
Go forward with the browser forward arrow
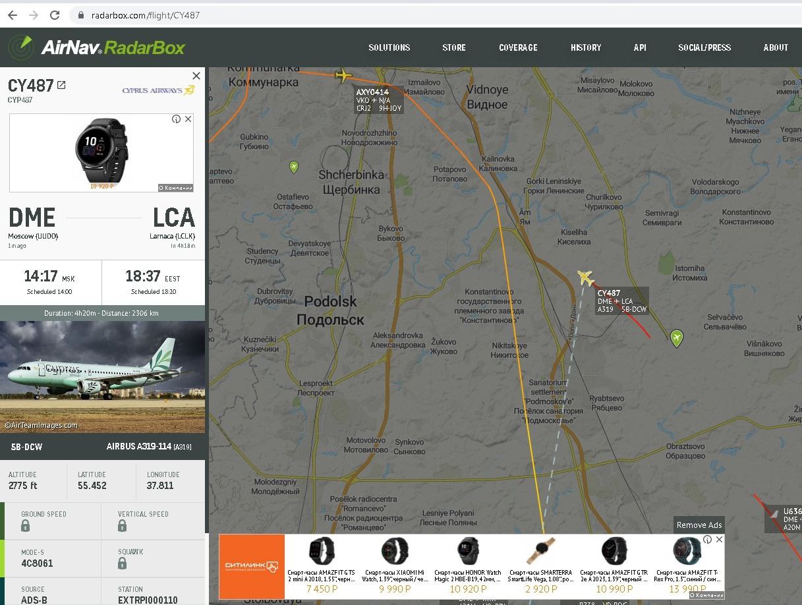33,14
